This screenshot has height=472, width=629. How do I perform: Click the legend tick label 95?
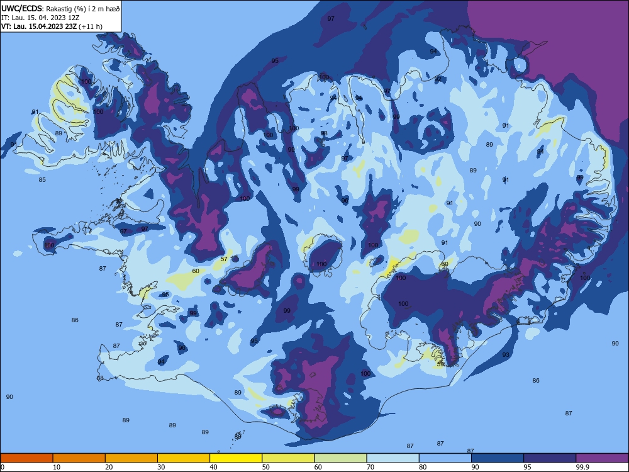point(527,467)
